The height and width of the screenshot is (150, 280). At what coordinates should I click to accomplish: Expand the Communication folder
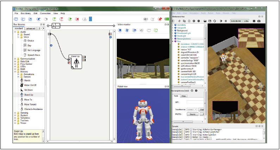(15, 59)
